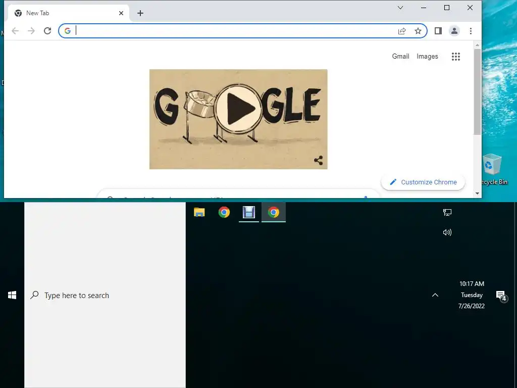Open Gmail link
This screenshot has width=517, height=388.
[x=400, y=57]
